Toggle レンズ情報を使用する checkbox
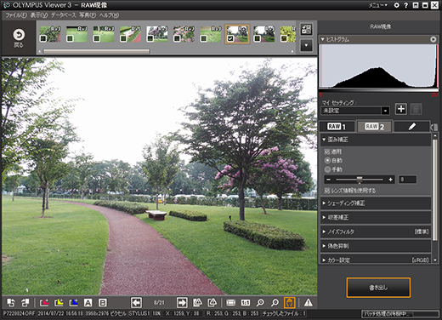This screenshot has height=320, width=442. [x=327, y=191]
